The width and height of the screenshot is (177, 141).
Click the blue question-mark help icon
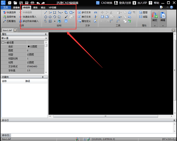click(171, 7)
